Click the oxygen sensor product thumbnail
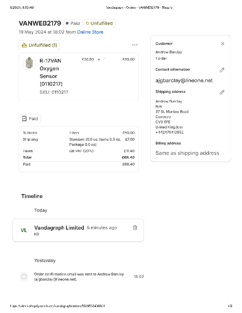Viewport: 242px width, 313px height. click(x=29, y=63)
